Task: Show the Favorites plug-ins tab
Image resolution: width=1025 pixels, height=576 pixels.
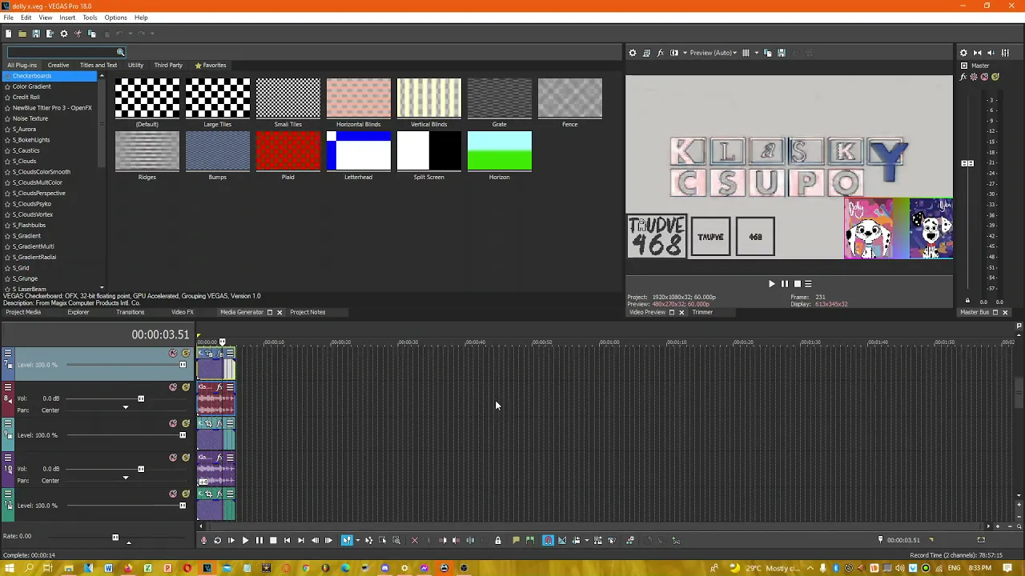Action: point(211,65)
